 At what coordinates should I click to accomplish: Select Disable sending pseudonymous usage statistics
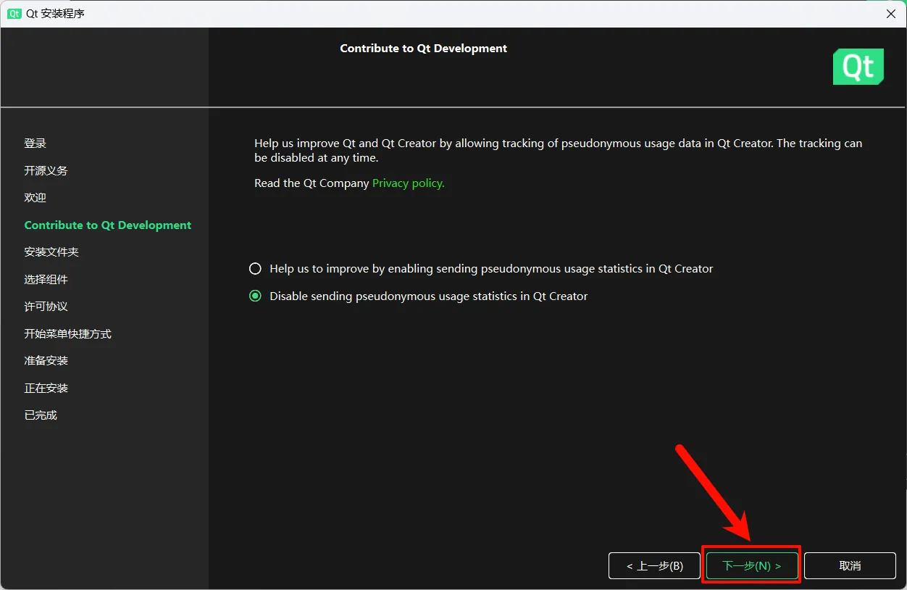(x=255, y=296)
